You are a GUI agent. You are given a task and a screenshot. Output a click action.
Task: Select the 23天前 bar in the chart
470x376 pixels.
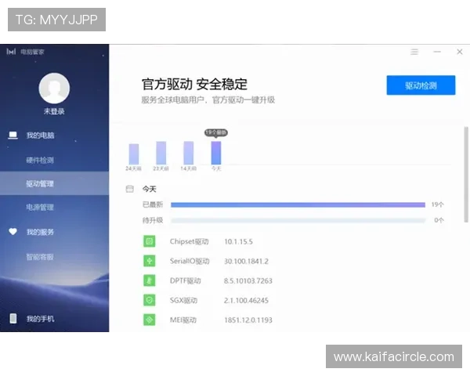[161, 153]
